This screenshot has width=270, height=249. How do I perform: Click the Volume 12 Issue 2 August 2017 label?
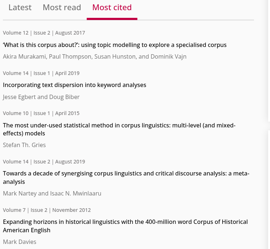[44, 33]
